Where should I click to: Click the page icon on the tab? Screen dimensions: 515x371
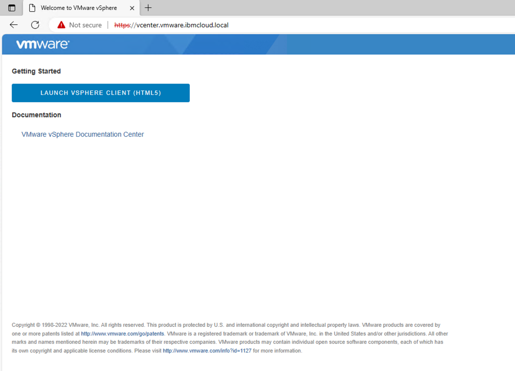click(32, 8)
